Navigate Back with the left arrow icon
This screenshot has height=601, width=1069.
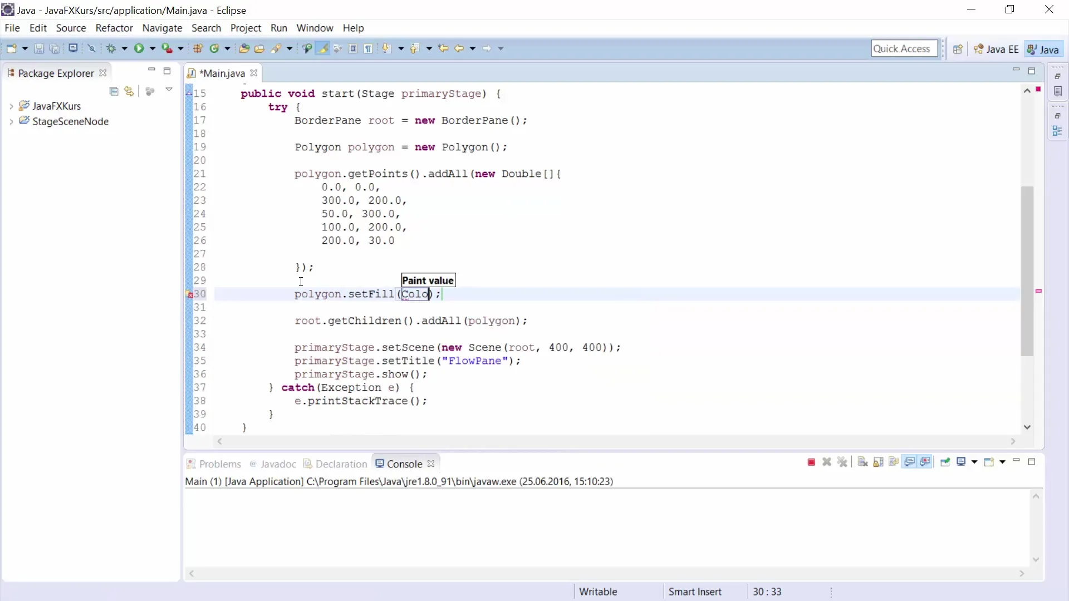click(459, 48)
